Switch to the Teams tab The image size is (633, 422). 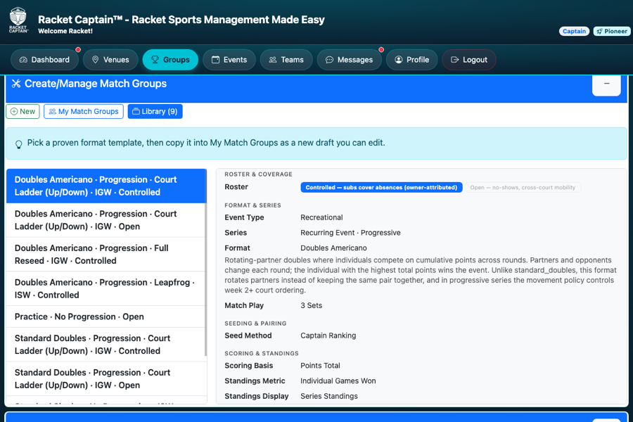286,60
